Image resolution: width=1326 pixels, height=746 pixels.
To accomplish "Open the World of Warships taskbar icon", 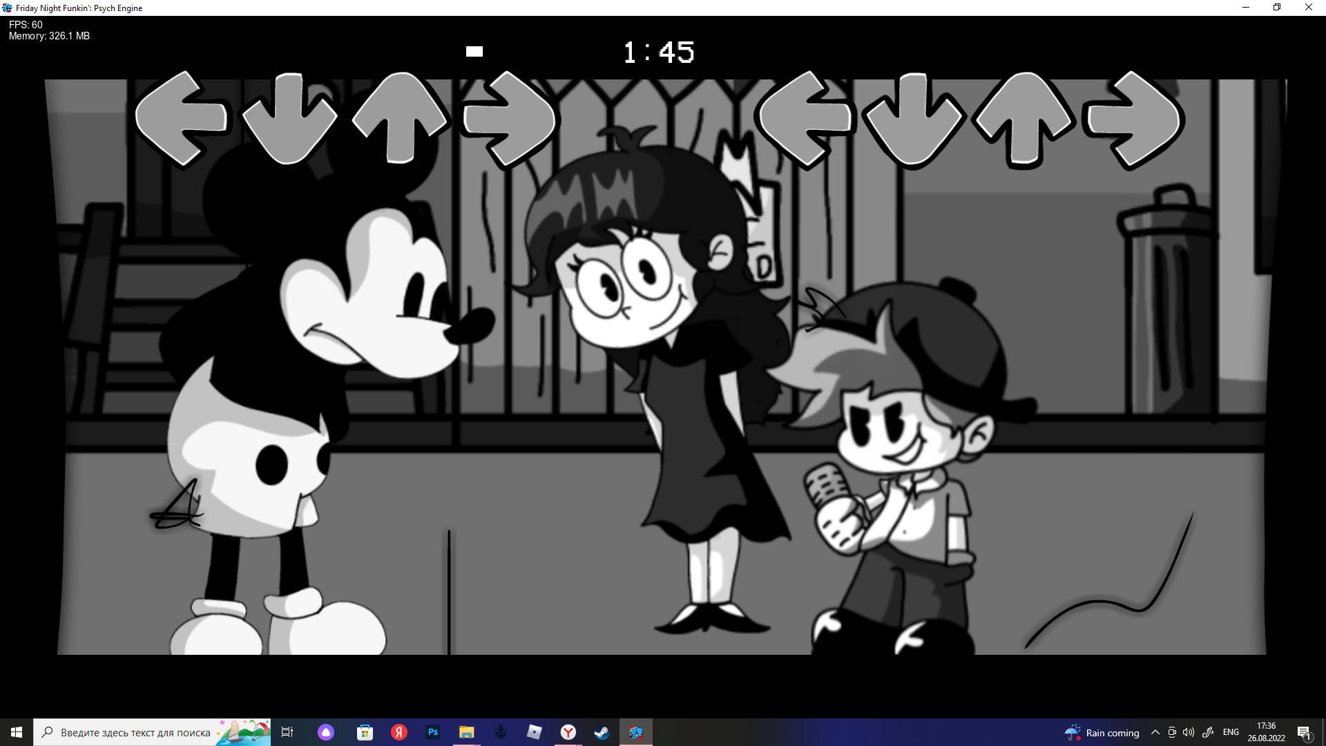I will 500,732.
